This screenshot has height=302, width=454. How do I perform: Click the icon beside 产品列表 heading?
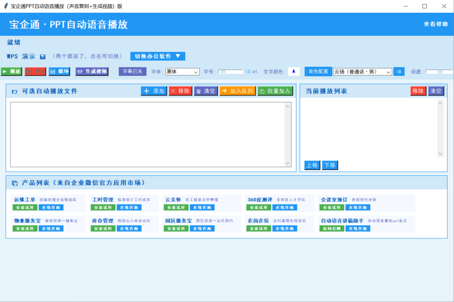[15, 183]
